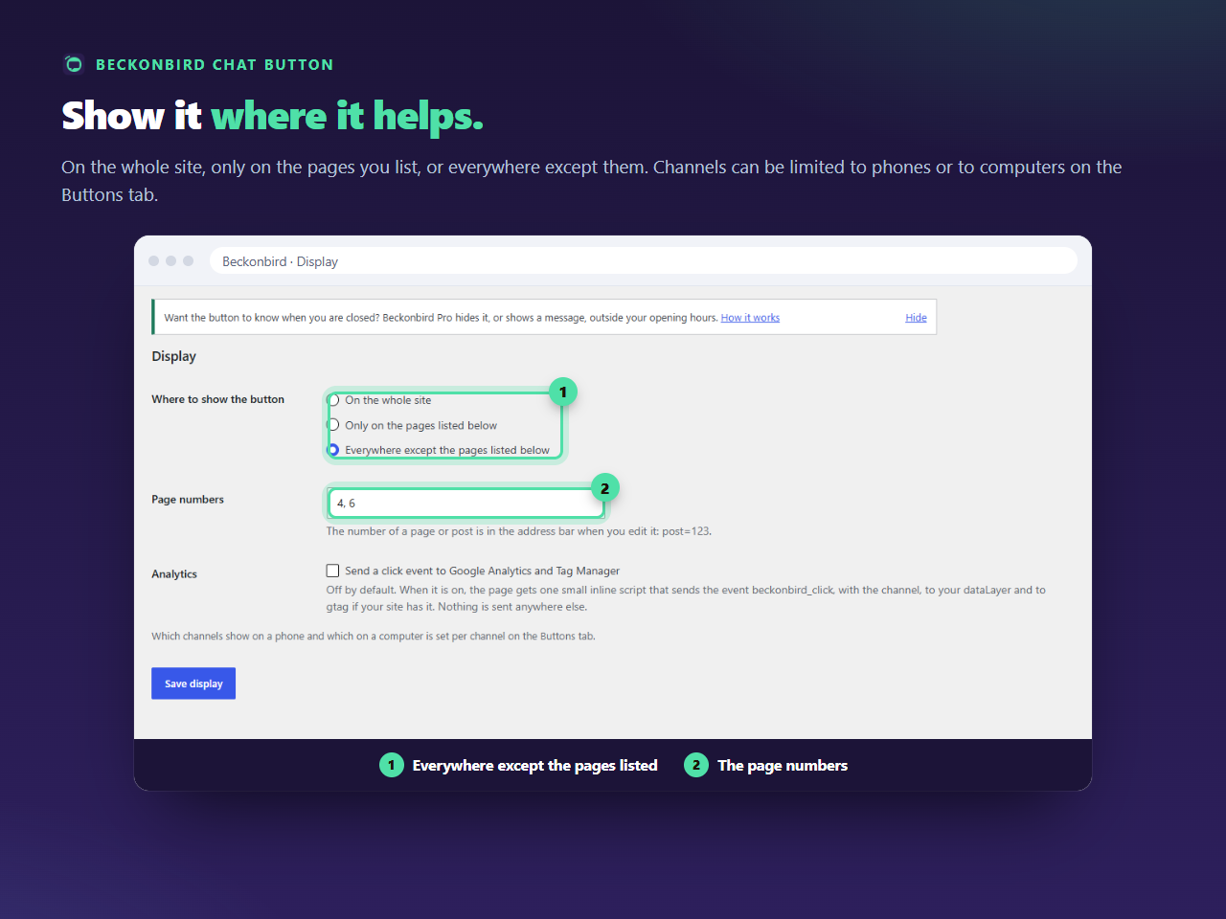Click the Save display button
The width and height of the screenshot is (1226, 919).
point(193,684)
